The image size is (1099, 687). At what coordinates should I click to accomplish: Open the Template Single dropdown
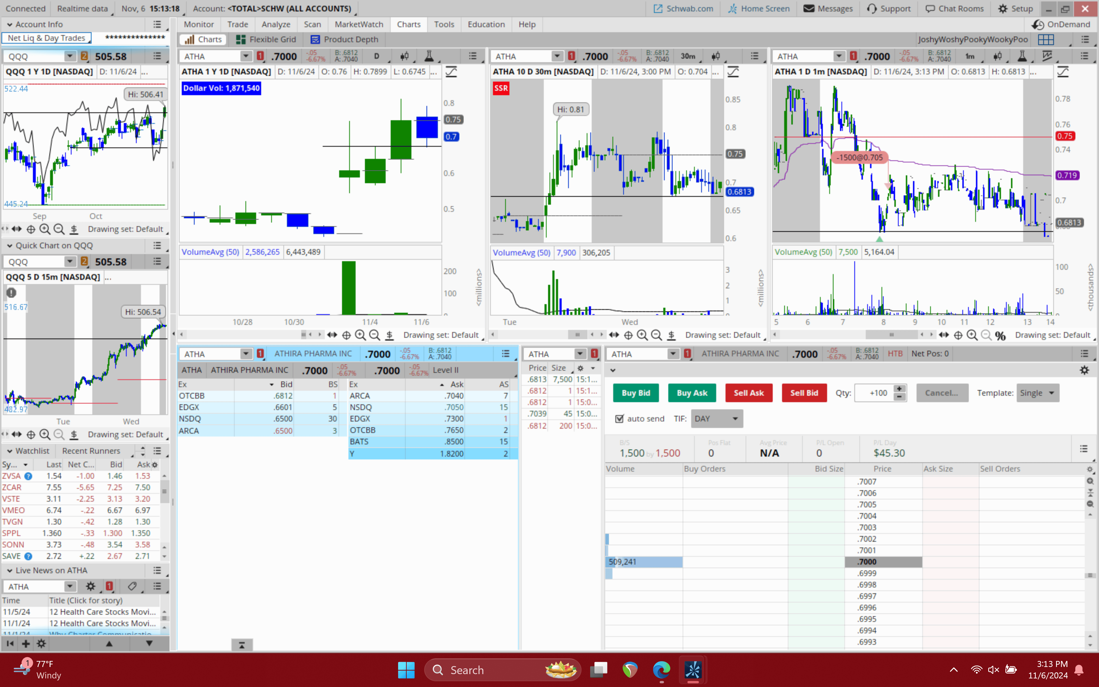click(1037, 393)
